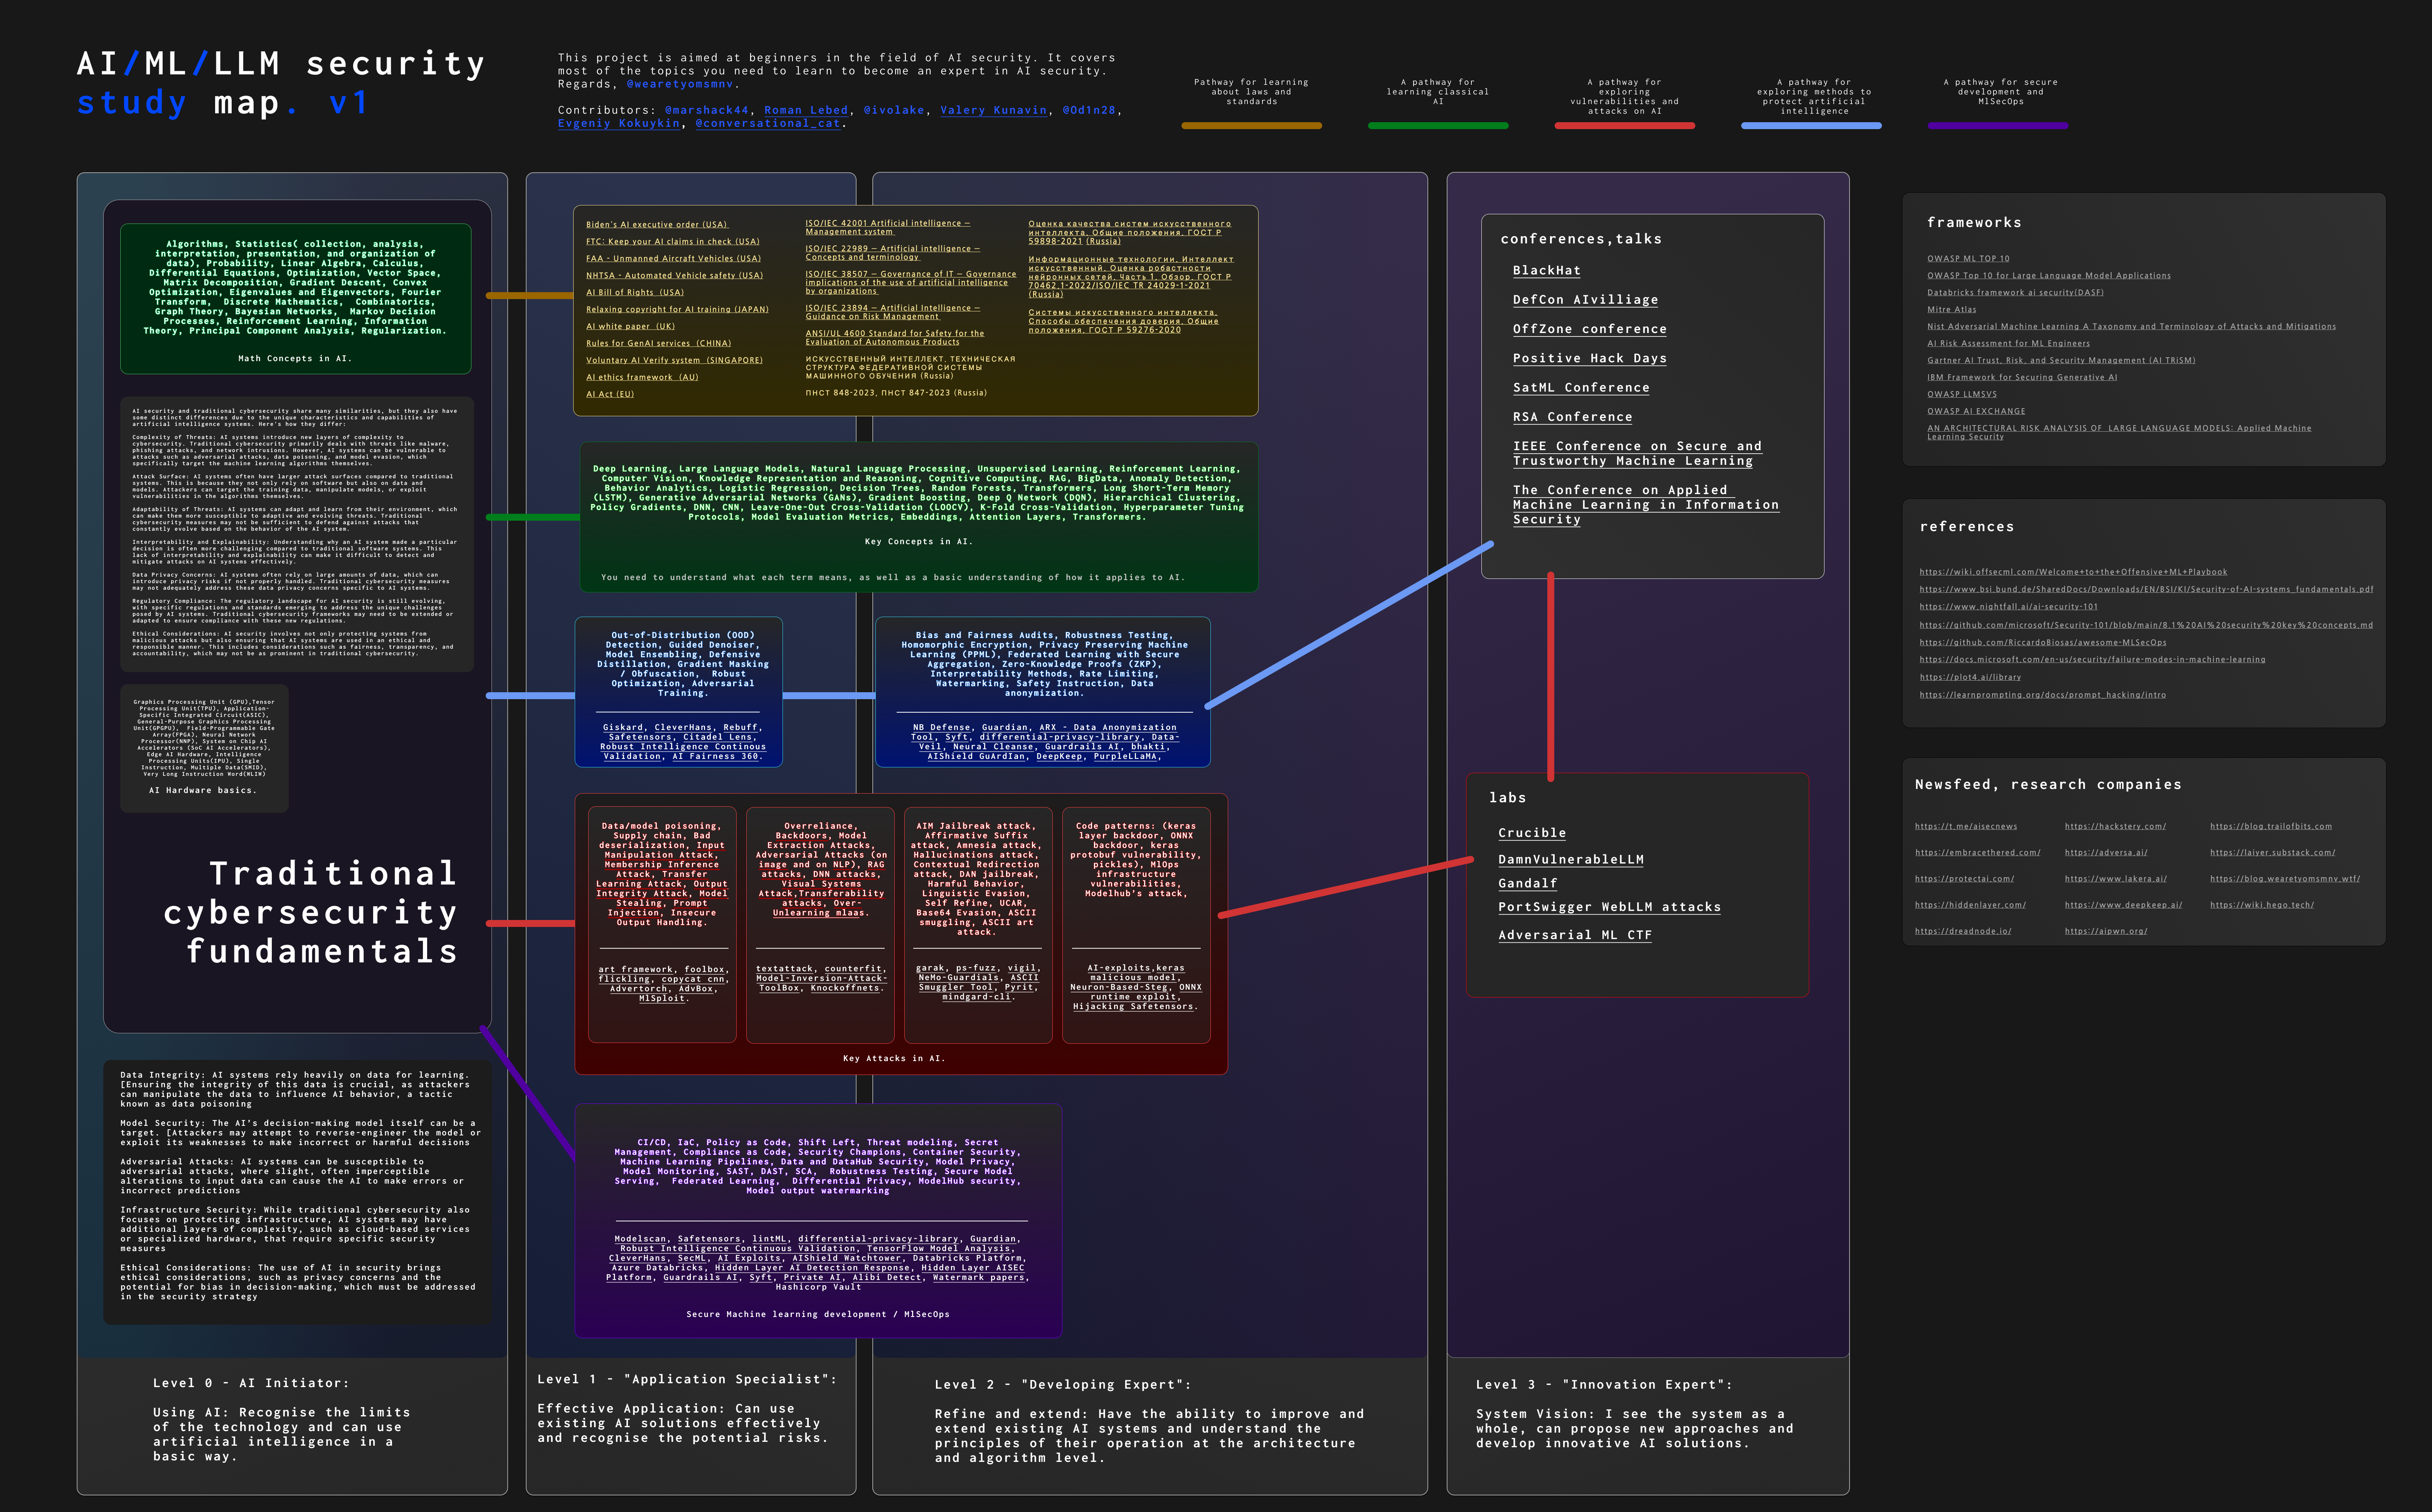Screen dimensions: 2432x1512
Task: Open Relaxing copyright for AI training (JAPAN) link
Action: 677,309
